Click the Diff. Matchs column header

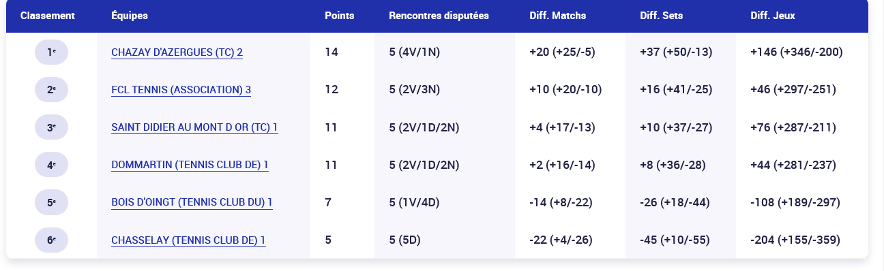click(557, 15)
